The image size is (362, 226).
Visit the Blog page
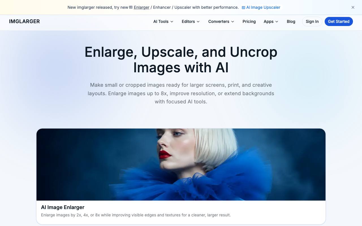pos(291,21)
